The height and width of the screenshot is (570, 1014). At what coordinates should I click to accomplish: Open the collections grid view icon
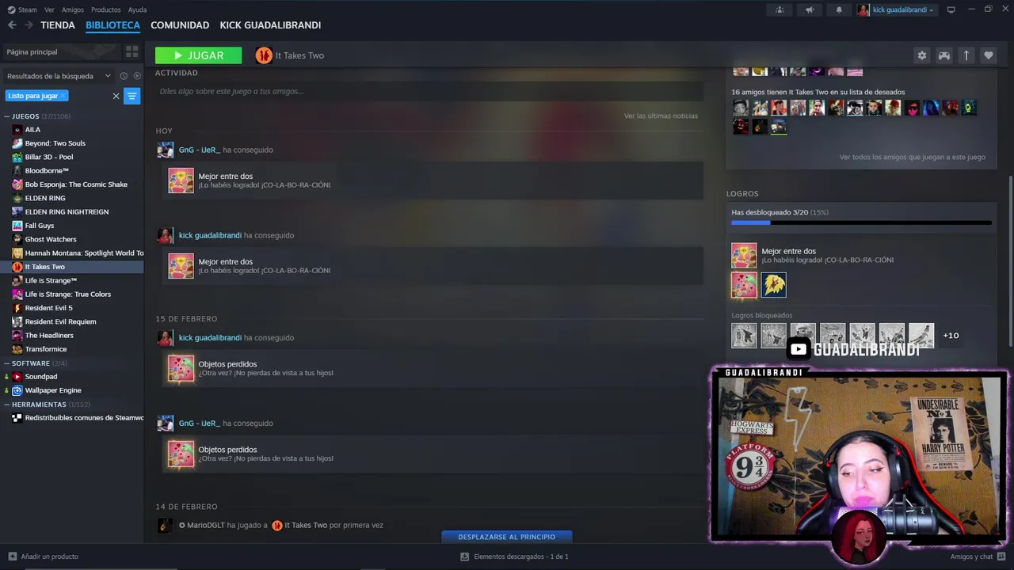pos(132,51)
